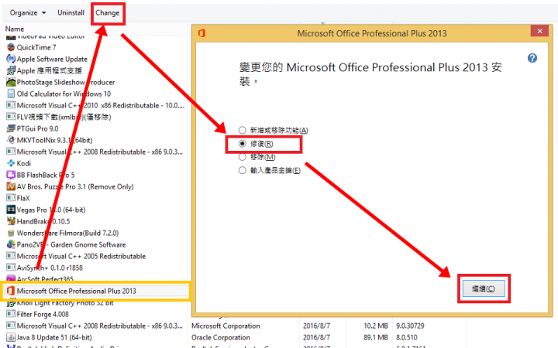Click the version 8.0.510 cell
Screen dimensions: 558x348
pyautogui.click(x=407, y=337)
